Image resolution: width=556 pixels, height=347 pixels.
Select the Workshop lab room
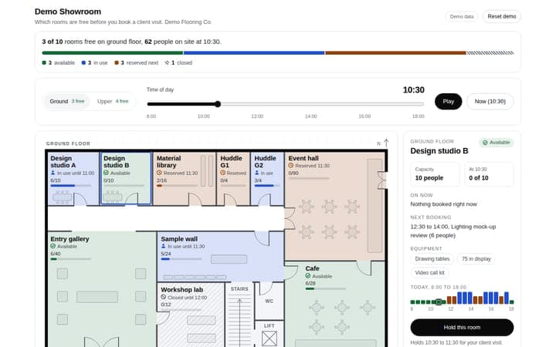191,315
